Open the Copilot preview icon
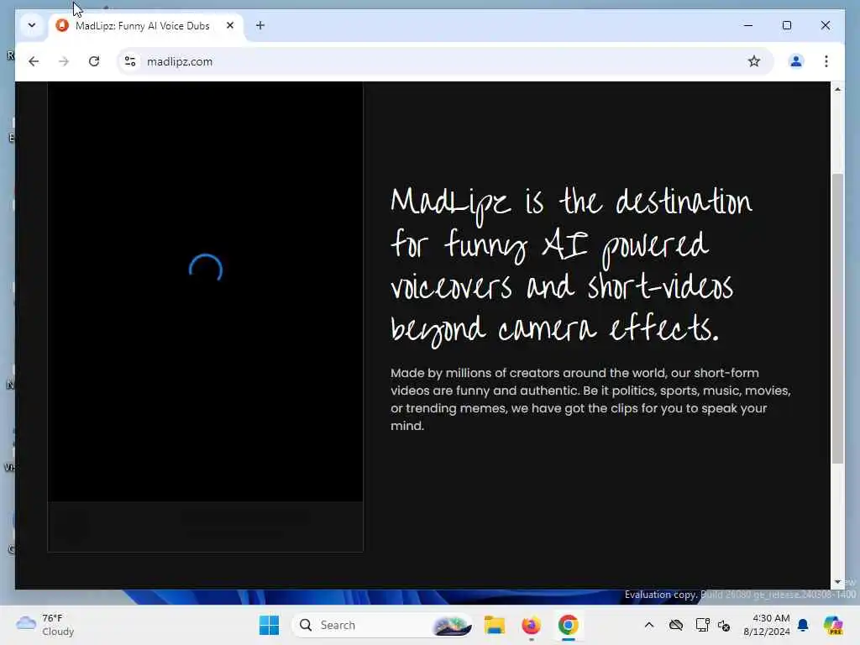 point(833,625)
